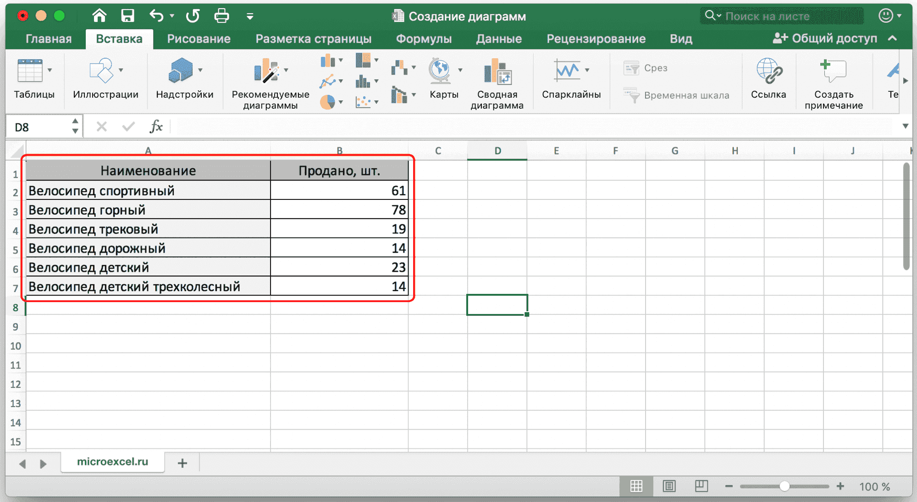
Task: Switch to normal grid view
Action: (x=636, y=486)
